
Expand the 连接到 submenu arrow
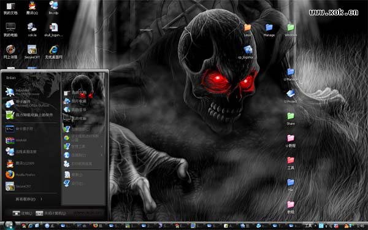coord(102,155)
